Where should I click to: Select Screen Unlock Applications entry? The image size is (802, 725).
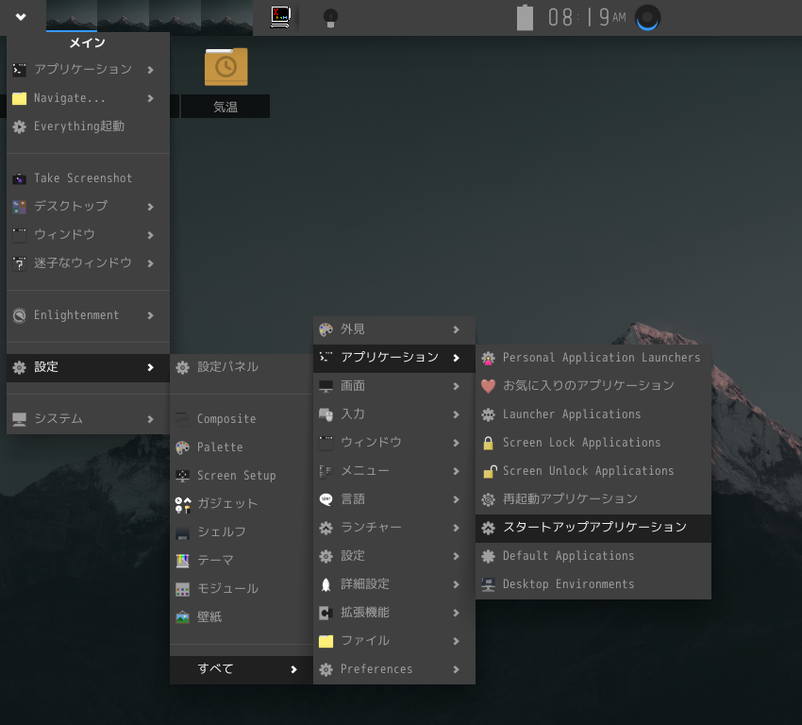point(588,471)
